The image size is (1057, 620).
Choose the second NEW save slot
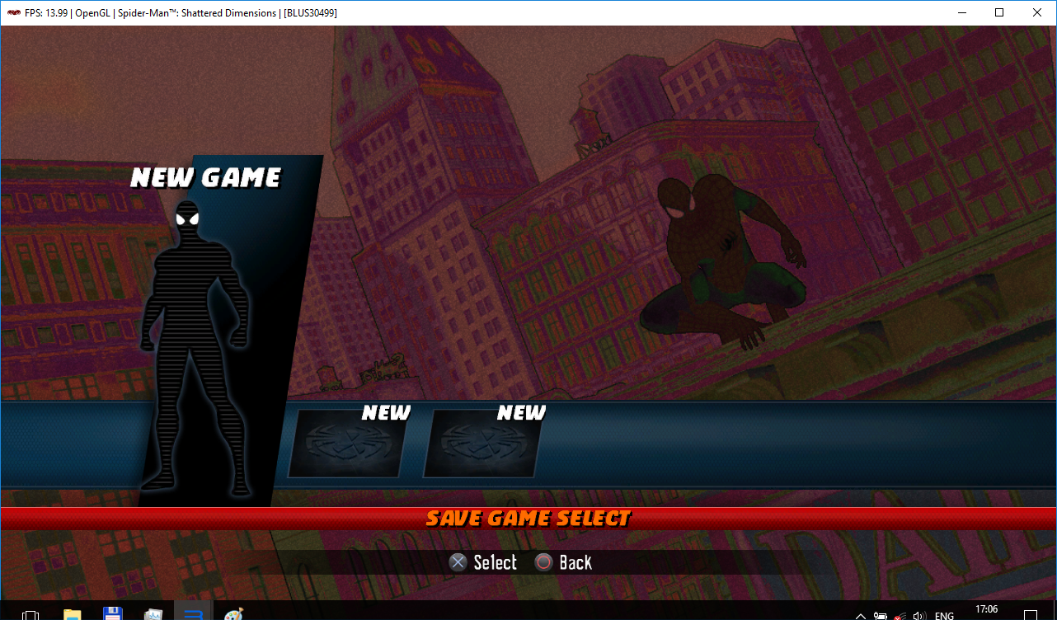point(346,443)
